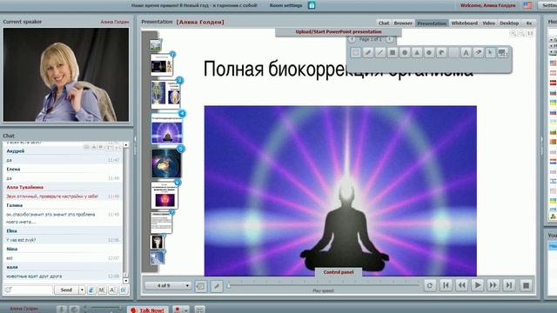Click the fullscreen icon in bottom bar
The height and width of the screenshot is (313, 557).
click(199, 310)
